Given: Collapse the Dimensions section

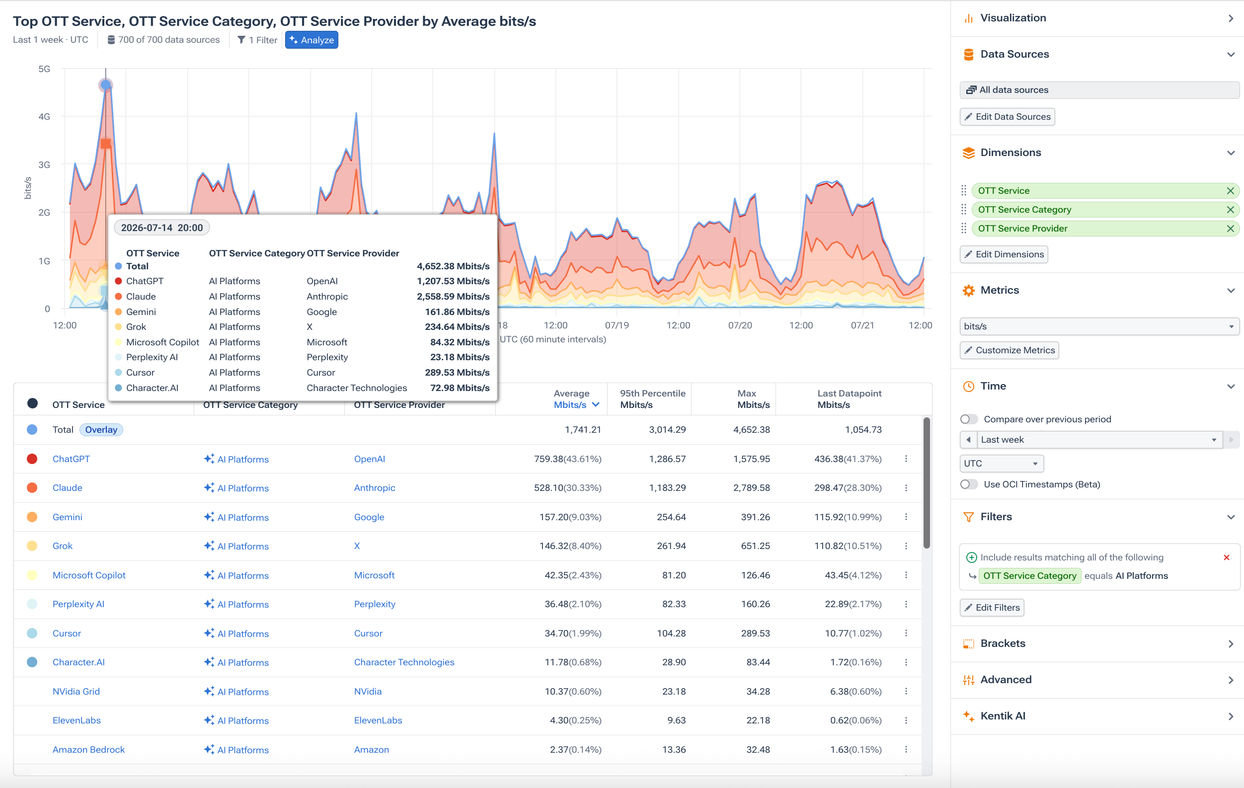Looking at the screenshot, I should click(1231, 153).
